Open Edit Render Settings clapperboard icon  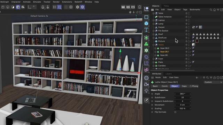pos(133,7)
